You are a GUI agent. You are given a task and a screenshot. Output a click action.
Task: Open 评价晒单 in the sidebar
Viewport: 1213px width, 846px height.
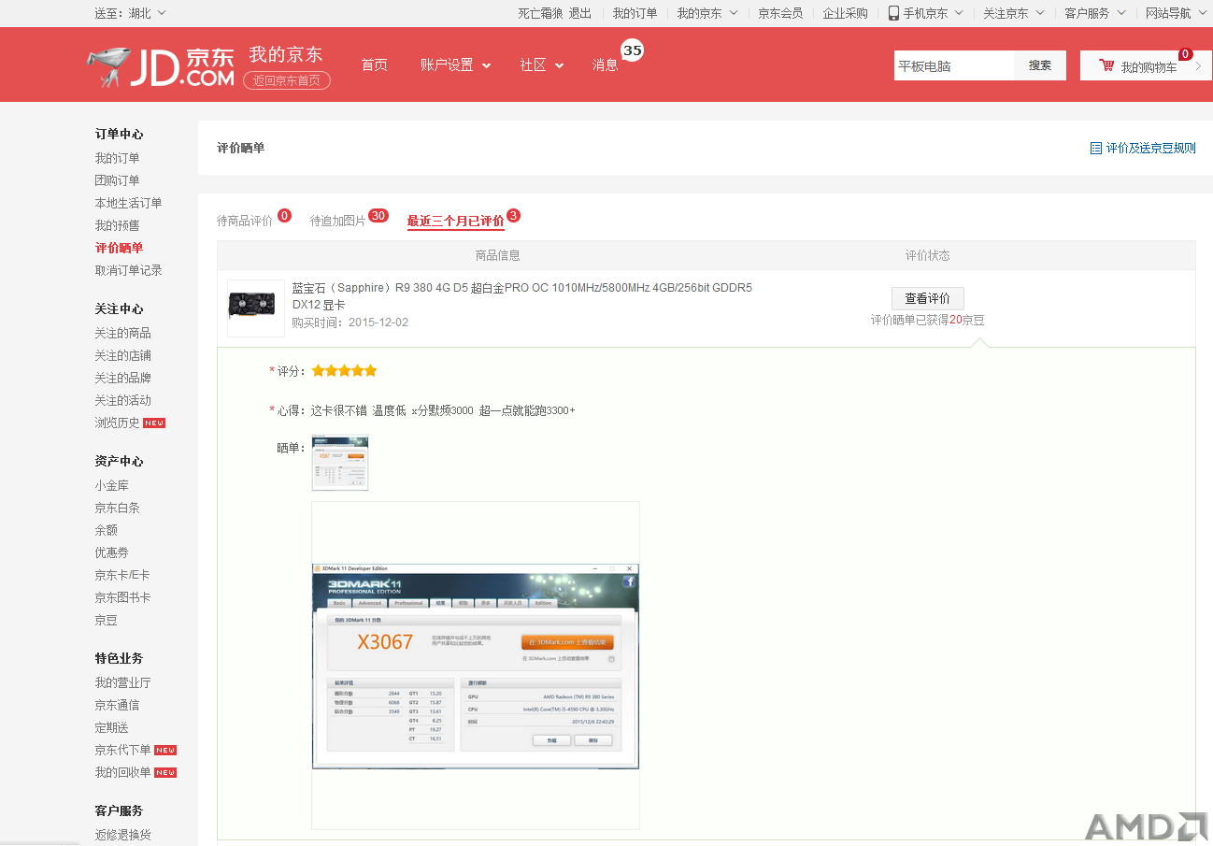click(x=119, y=248)
